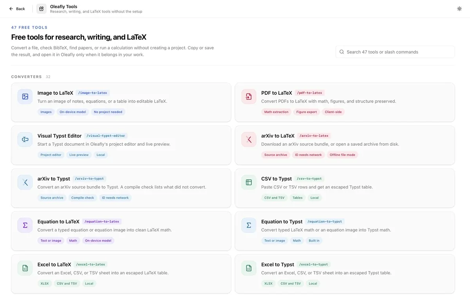Viewport: 470px width, 295px height.
Task: Click the Equation to LaTeX sigma icon
Action: coord(25,225)
